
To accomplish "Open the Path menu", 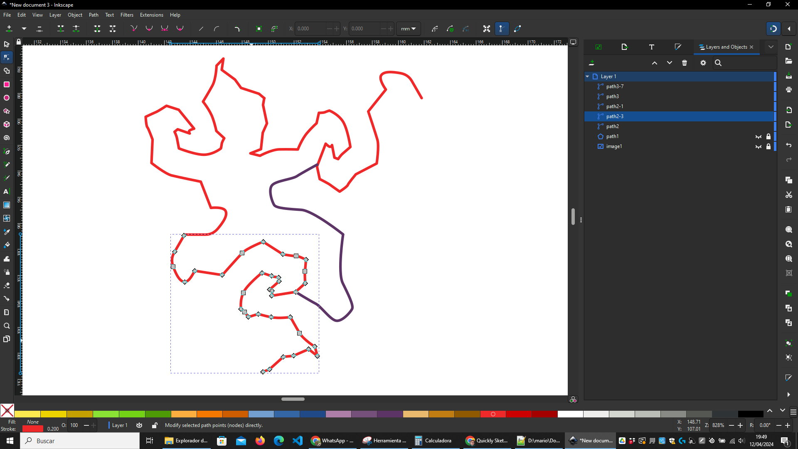I will 94,15.
